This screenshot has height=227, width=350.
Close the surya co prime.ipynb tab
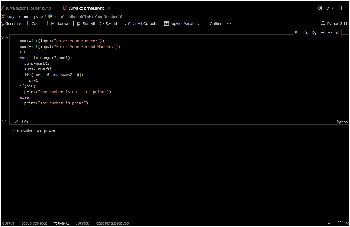coord(109,8)
